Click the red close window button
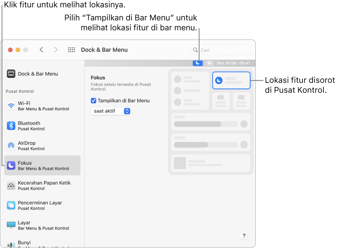 (x=10, y=50)
